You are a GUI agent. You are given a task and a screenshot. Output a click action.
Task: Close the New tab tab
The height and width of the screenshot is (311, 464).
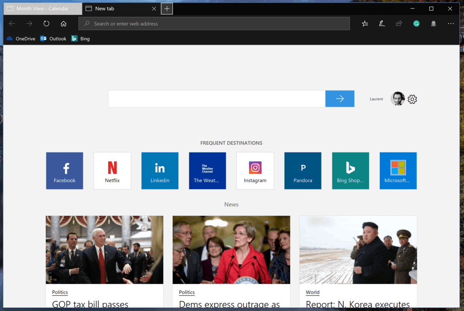(154, 9)
